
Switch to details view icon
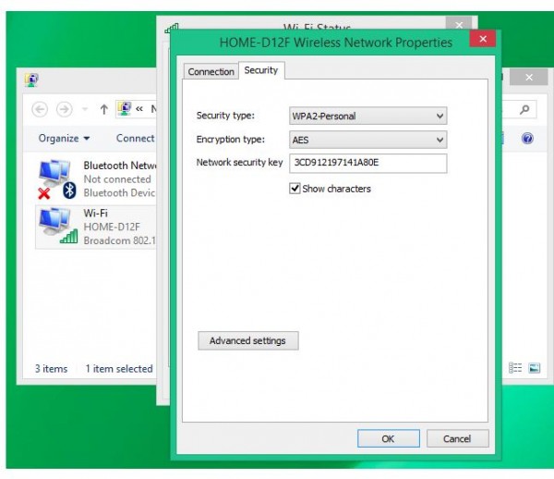[516, 368]
